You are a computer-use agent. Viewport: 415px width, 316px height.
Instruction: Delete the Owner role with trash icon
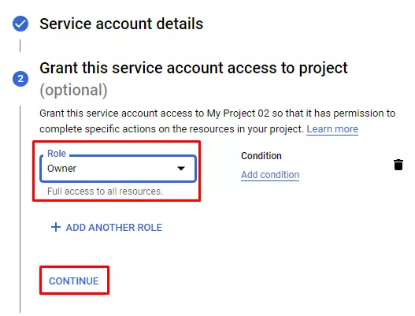(398, 165)
